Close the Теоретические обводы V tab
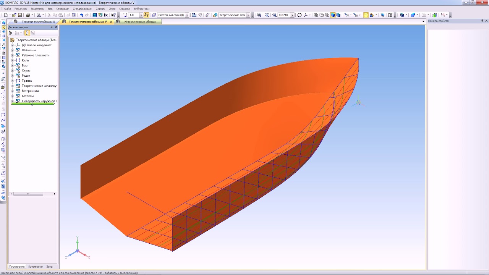The height and width of the screenshot is (275, 489). click(111, 22)
